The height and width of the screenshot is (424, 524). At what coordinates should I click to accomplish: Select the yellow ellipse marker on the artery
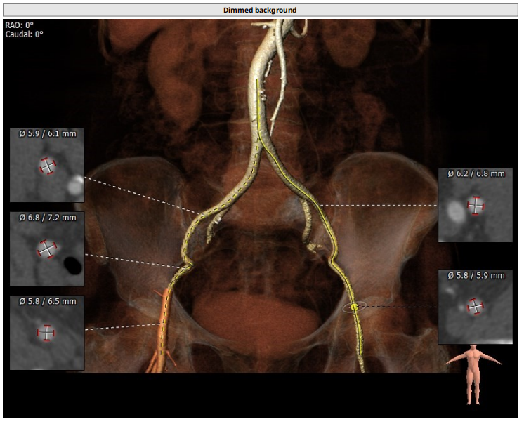pyautogui.click(x=355, y=306)
